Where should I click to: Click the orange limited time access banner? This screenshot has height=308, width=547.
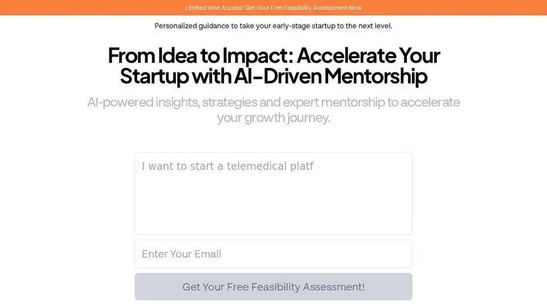(273, 7)
